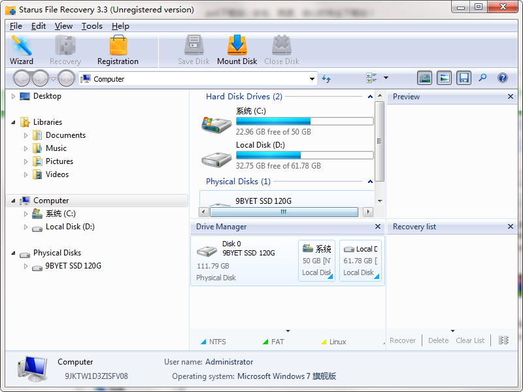
Task: Click the FAT legend label
Action: coord(277,342)
